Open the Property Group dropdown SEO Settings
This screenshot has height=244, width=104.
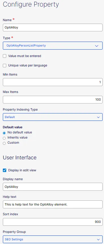pyautogui.click(x=53, y=239)
